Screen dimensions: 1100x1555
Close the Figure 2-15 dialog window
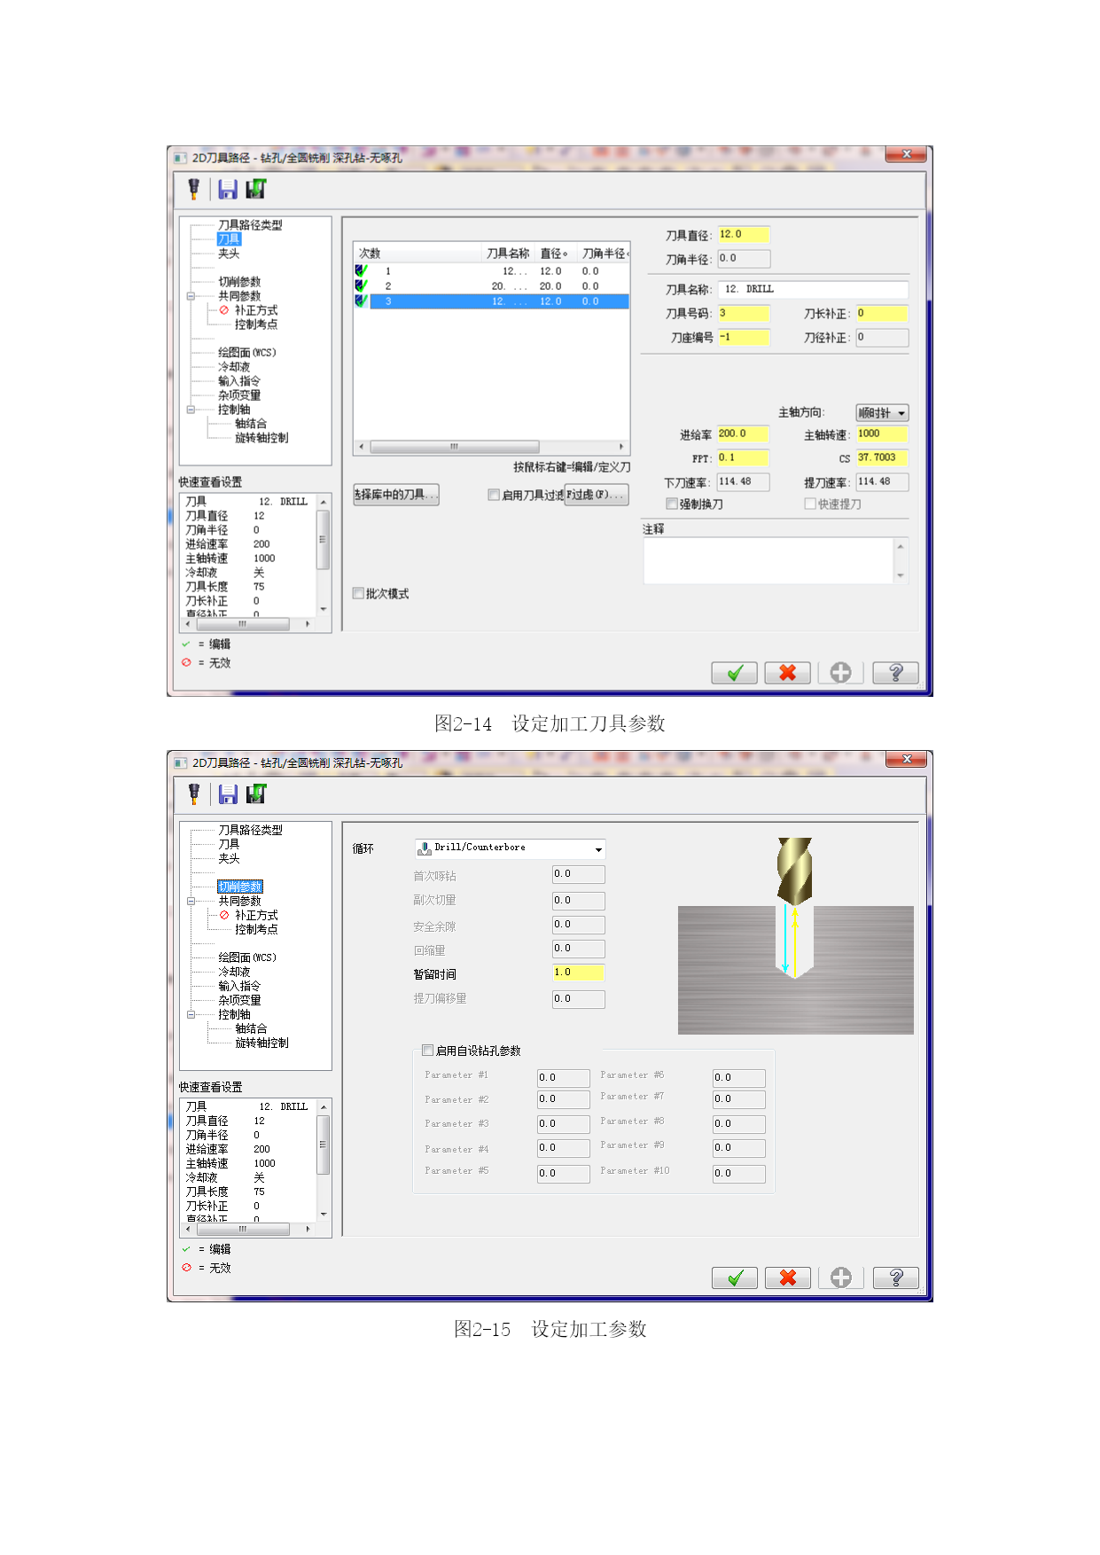906,759
